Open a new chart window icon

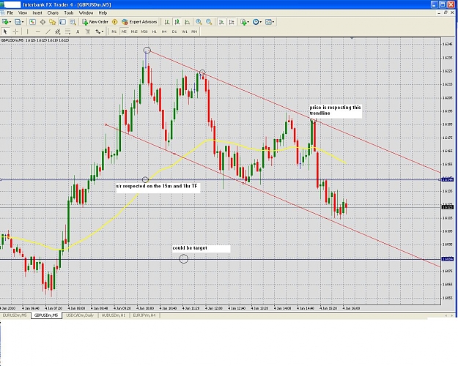point(4,22)
